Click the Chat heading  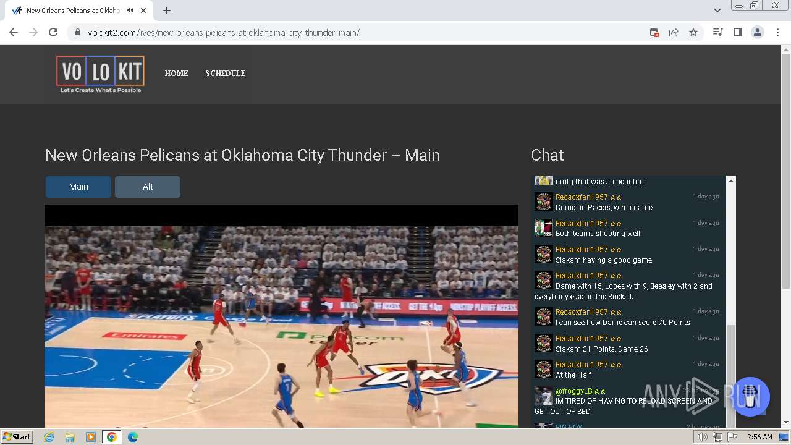[x=548, y=155]
